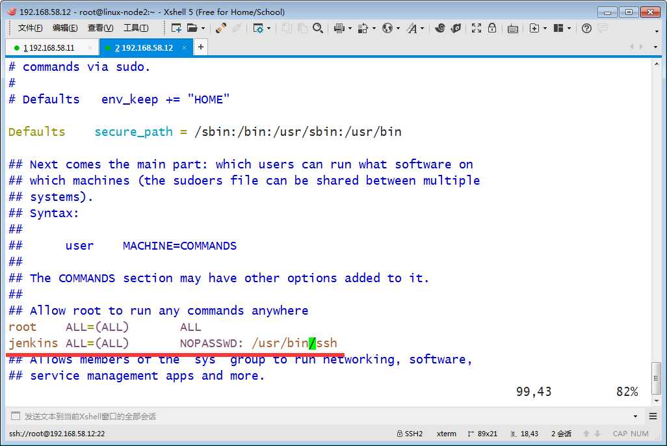Click the Color scheme icon
The width and height of the screenshot is (667, 446).
pos(363,28)
